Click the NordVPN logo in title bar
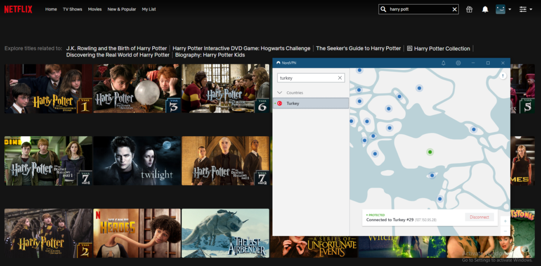541x266 pixels. pos(278,63)
